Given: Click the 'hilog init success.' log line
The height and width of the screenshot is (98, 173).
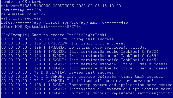Looking at the screenshot, I should pos(59,39).
